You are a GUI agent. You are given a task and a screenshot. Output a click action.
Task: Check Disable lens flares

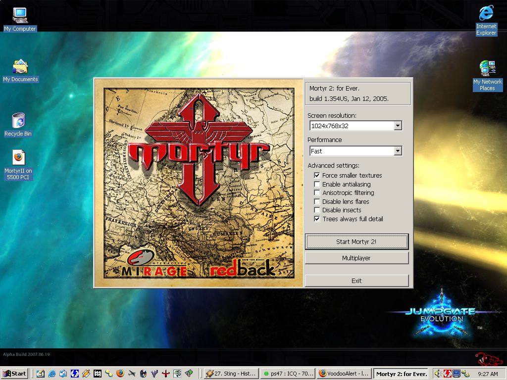click(x=317, y=202)
